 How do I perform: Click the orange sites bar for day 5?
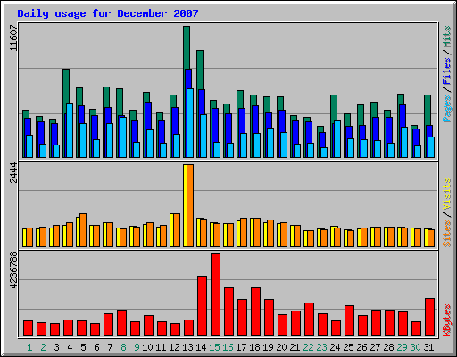coord(83,230)
